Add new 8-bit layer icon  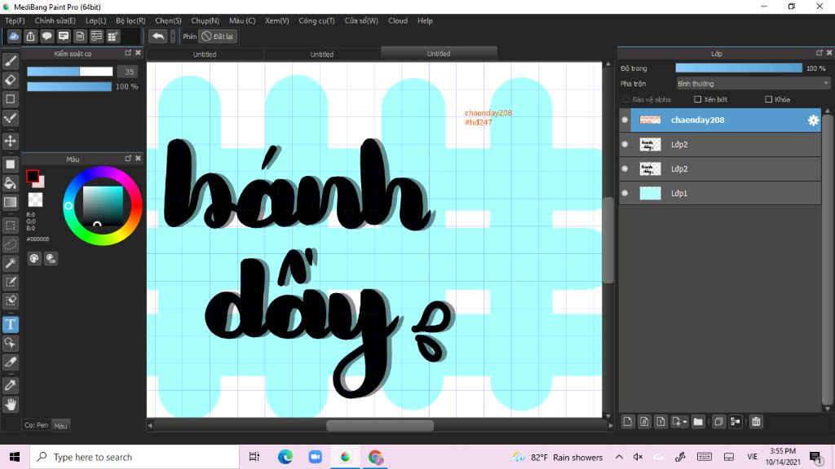point(644,422)
